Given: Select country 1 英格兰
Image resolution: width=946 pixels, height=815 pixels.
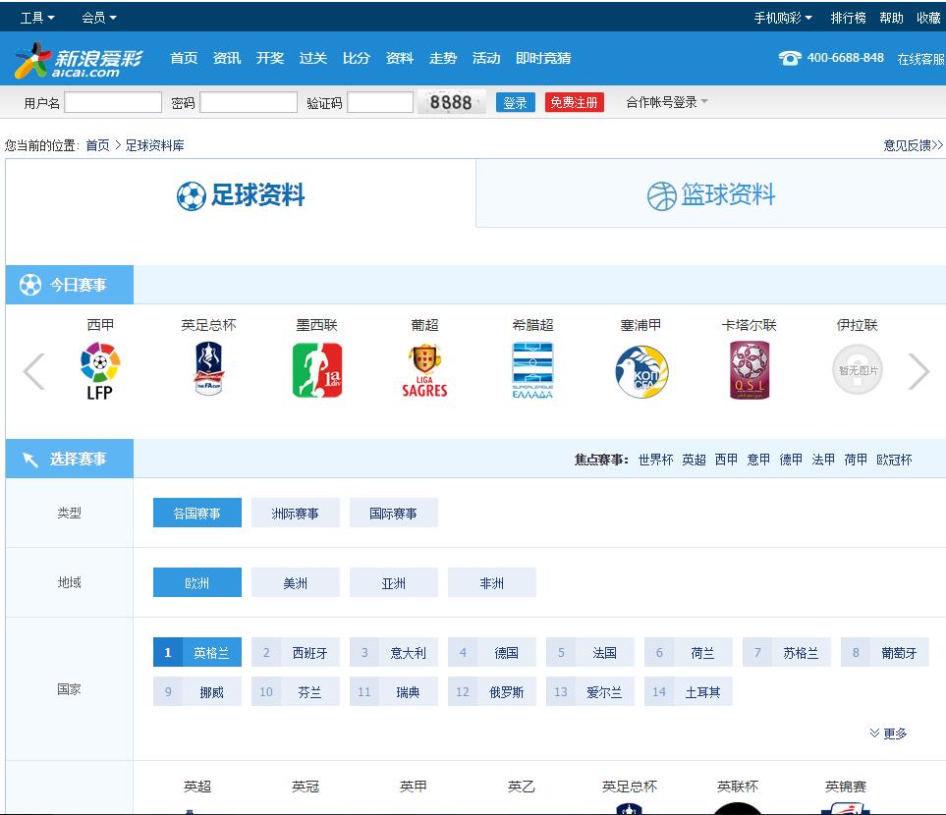Looking at the screenshot, I should (x=197, y=652).
